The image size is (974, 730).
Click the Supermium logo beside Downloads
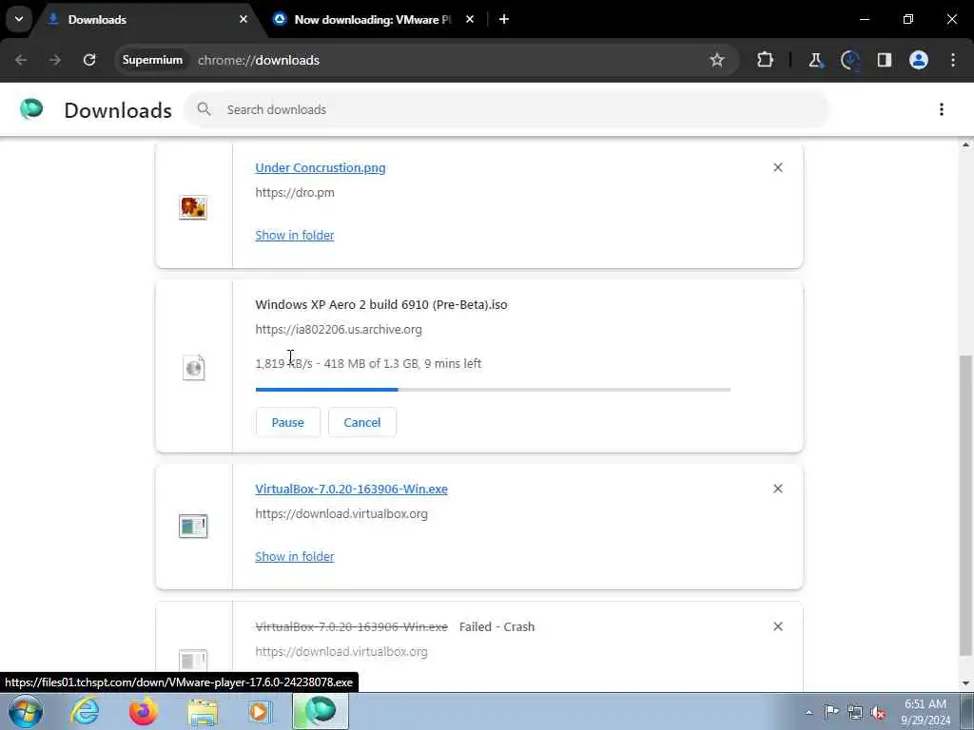point(31,109)
